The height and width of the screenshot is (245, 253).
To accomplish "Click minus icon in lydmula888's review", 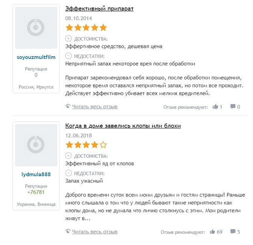I will point(68,173).
